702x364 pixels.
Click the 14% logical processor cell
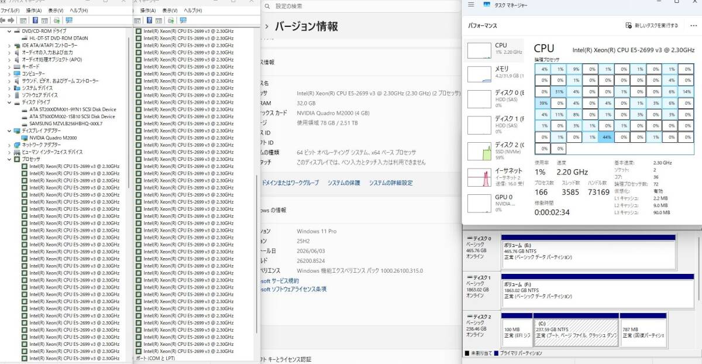pyautogui.click(x=686, y=91)
